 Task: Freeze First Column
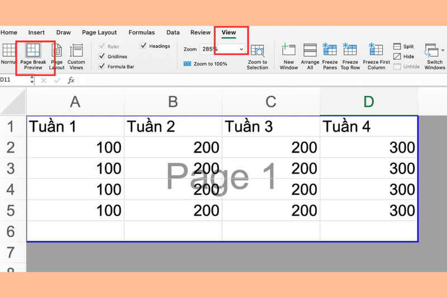point(376,56)
